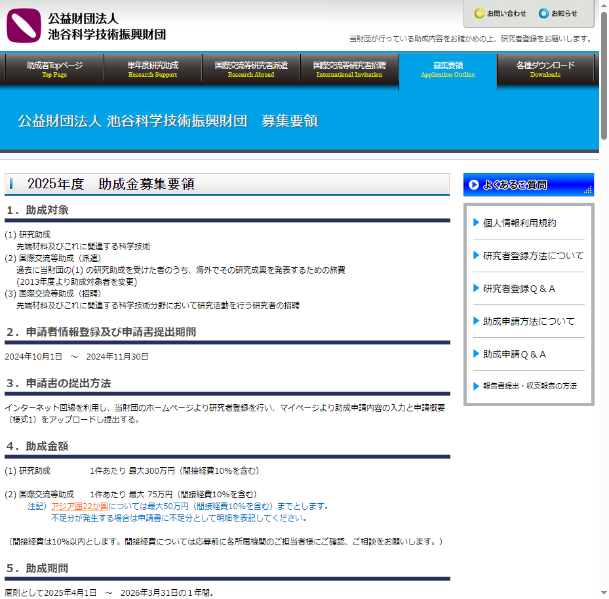
Task: Open the お問い合わせ contact link
Action: click(506, 14)
